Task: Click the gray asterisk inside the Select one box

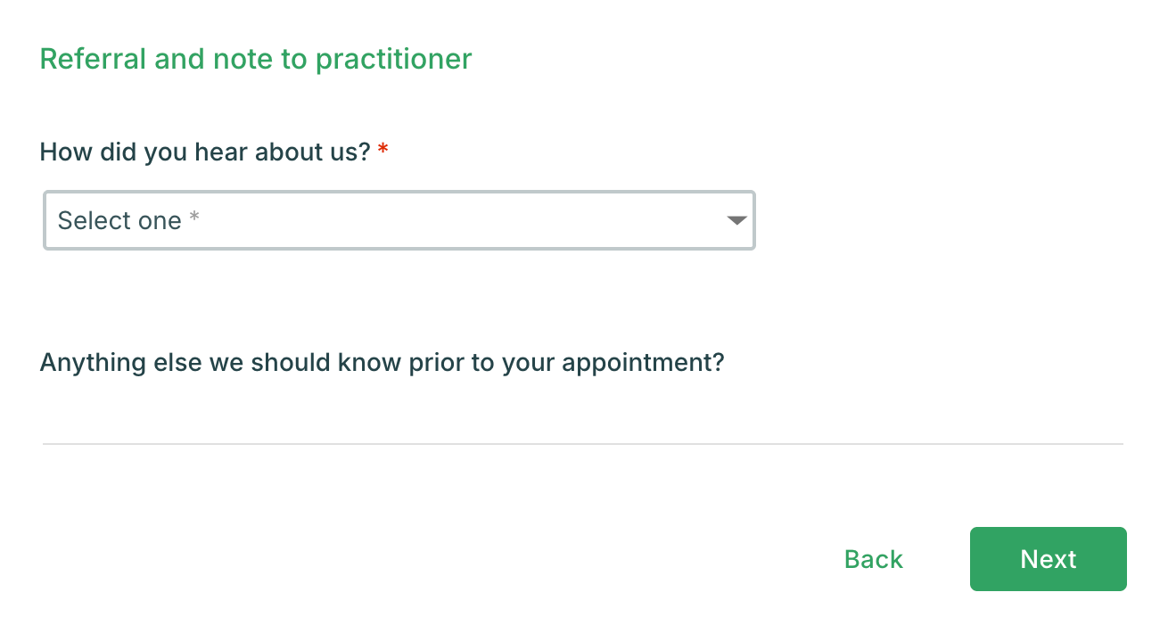Action: point(193,218)
